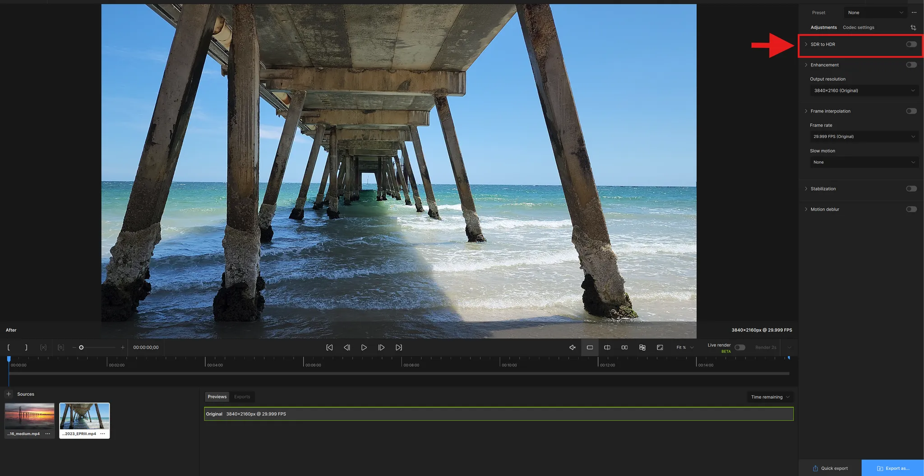924x476 pixels.
Task: Click the Render 2s button
Action: (766, 348)
